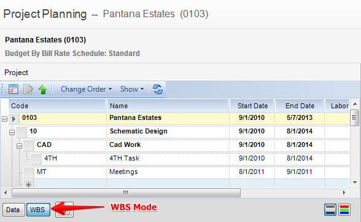This screenshot has height=222, width=361.
Task: Click the vertical scrollbar down arrow
Action: click(355, 183)
